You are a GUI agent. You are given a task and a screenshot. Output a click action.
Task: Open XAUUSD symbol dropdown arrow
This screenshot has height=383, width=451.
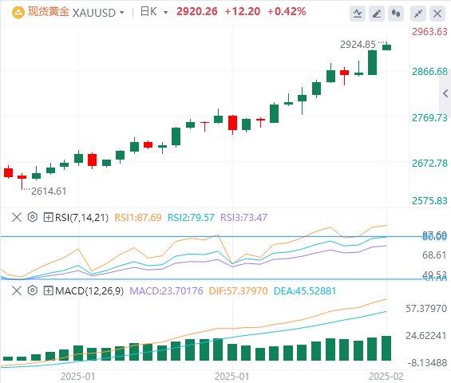[121, 13]
